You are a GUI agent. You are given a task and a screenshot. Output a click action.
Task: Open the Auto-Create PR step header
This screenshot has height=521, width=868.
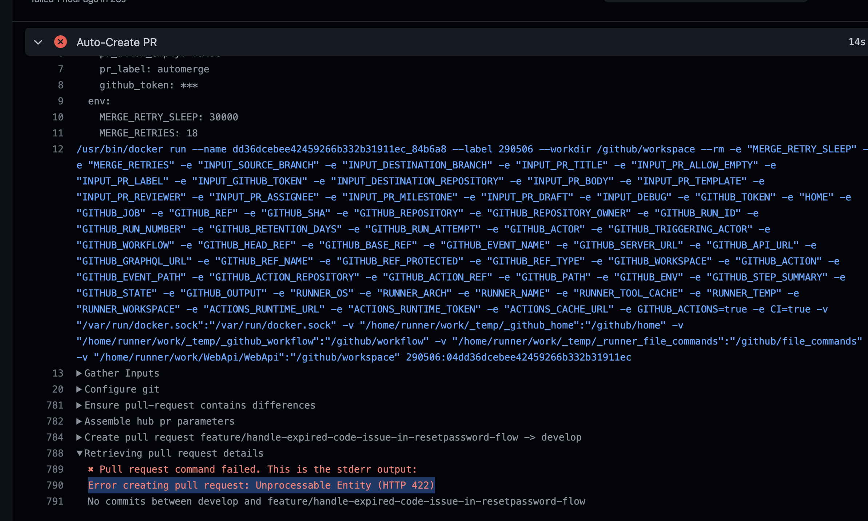point(446,42)
